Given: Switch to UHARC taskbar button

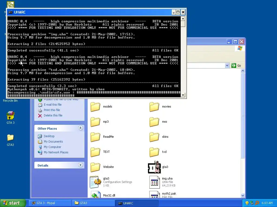Looking at the screenshot, I should 137,203.
